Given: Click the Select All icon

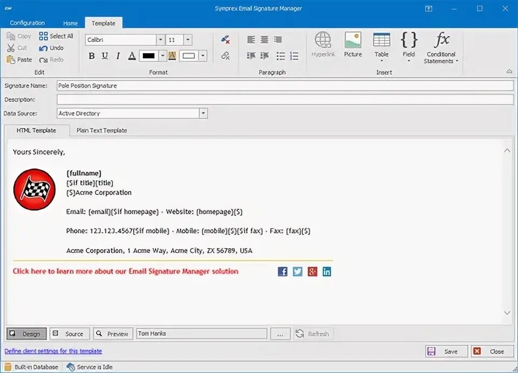Looking at the screenshot, I should click(43, 36).
